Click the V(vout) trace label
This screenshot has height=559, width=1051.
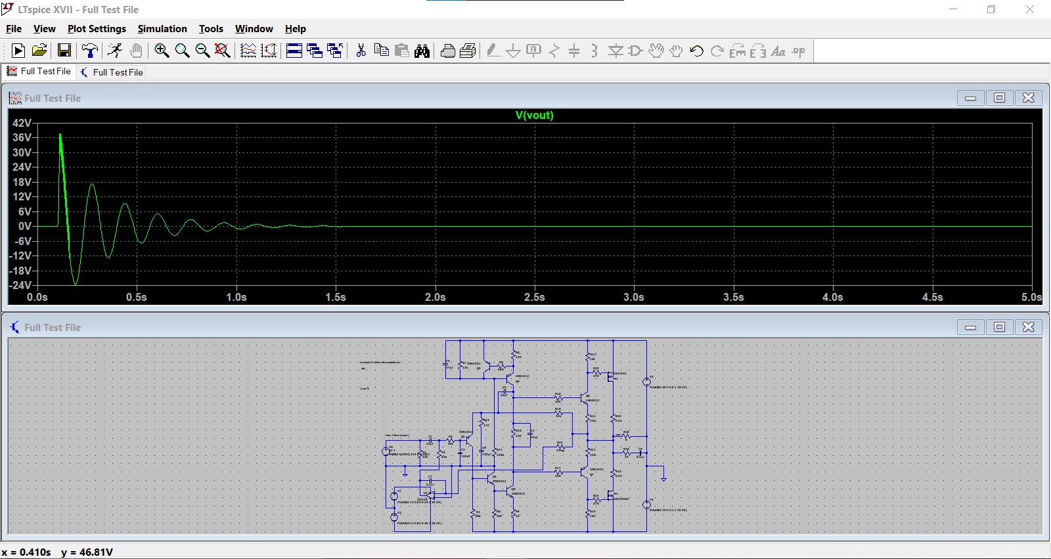[534, 115]
